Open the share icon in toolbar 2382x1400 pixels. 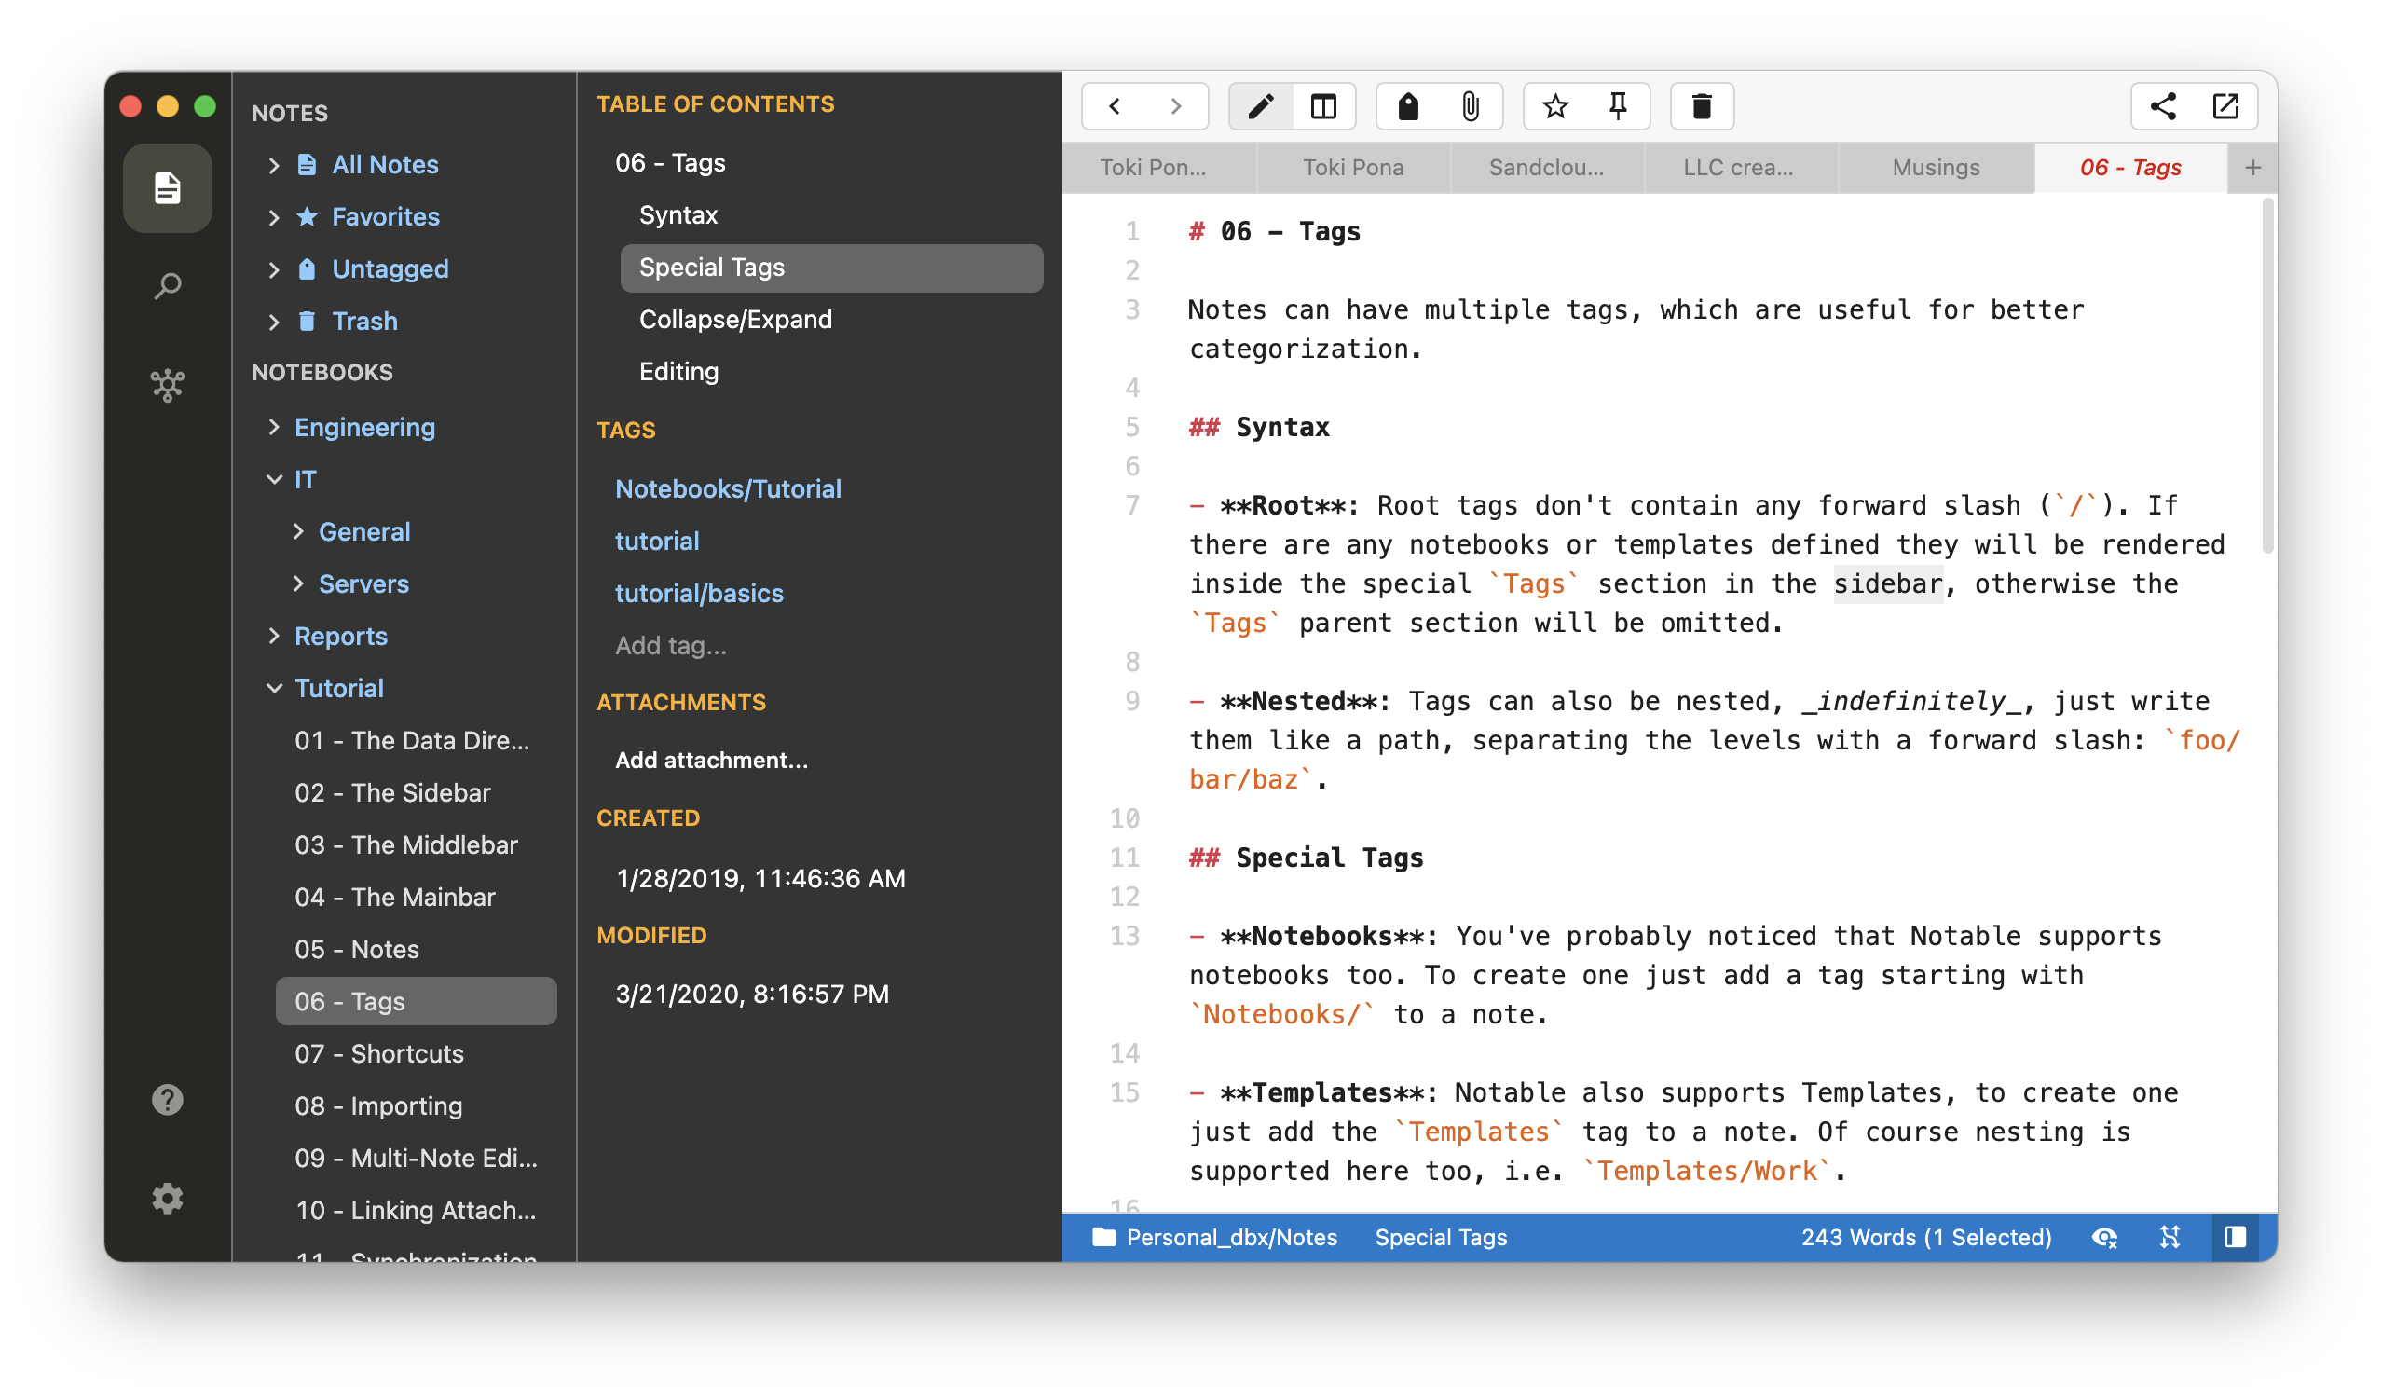(x=2163, y=106)
